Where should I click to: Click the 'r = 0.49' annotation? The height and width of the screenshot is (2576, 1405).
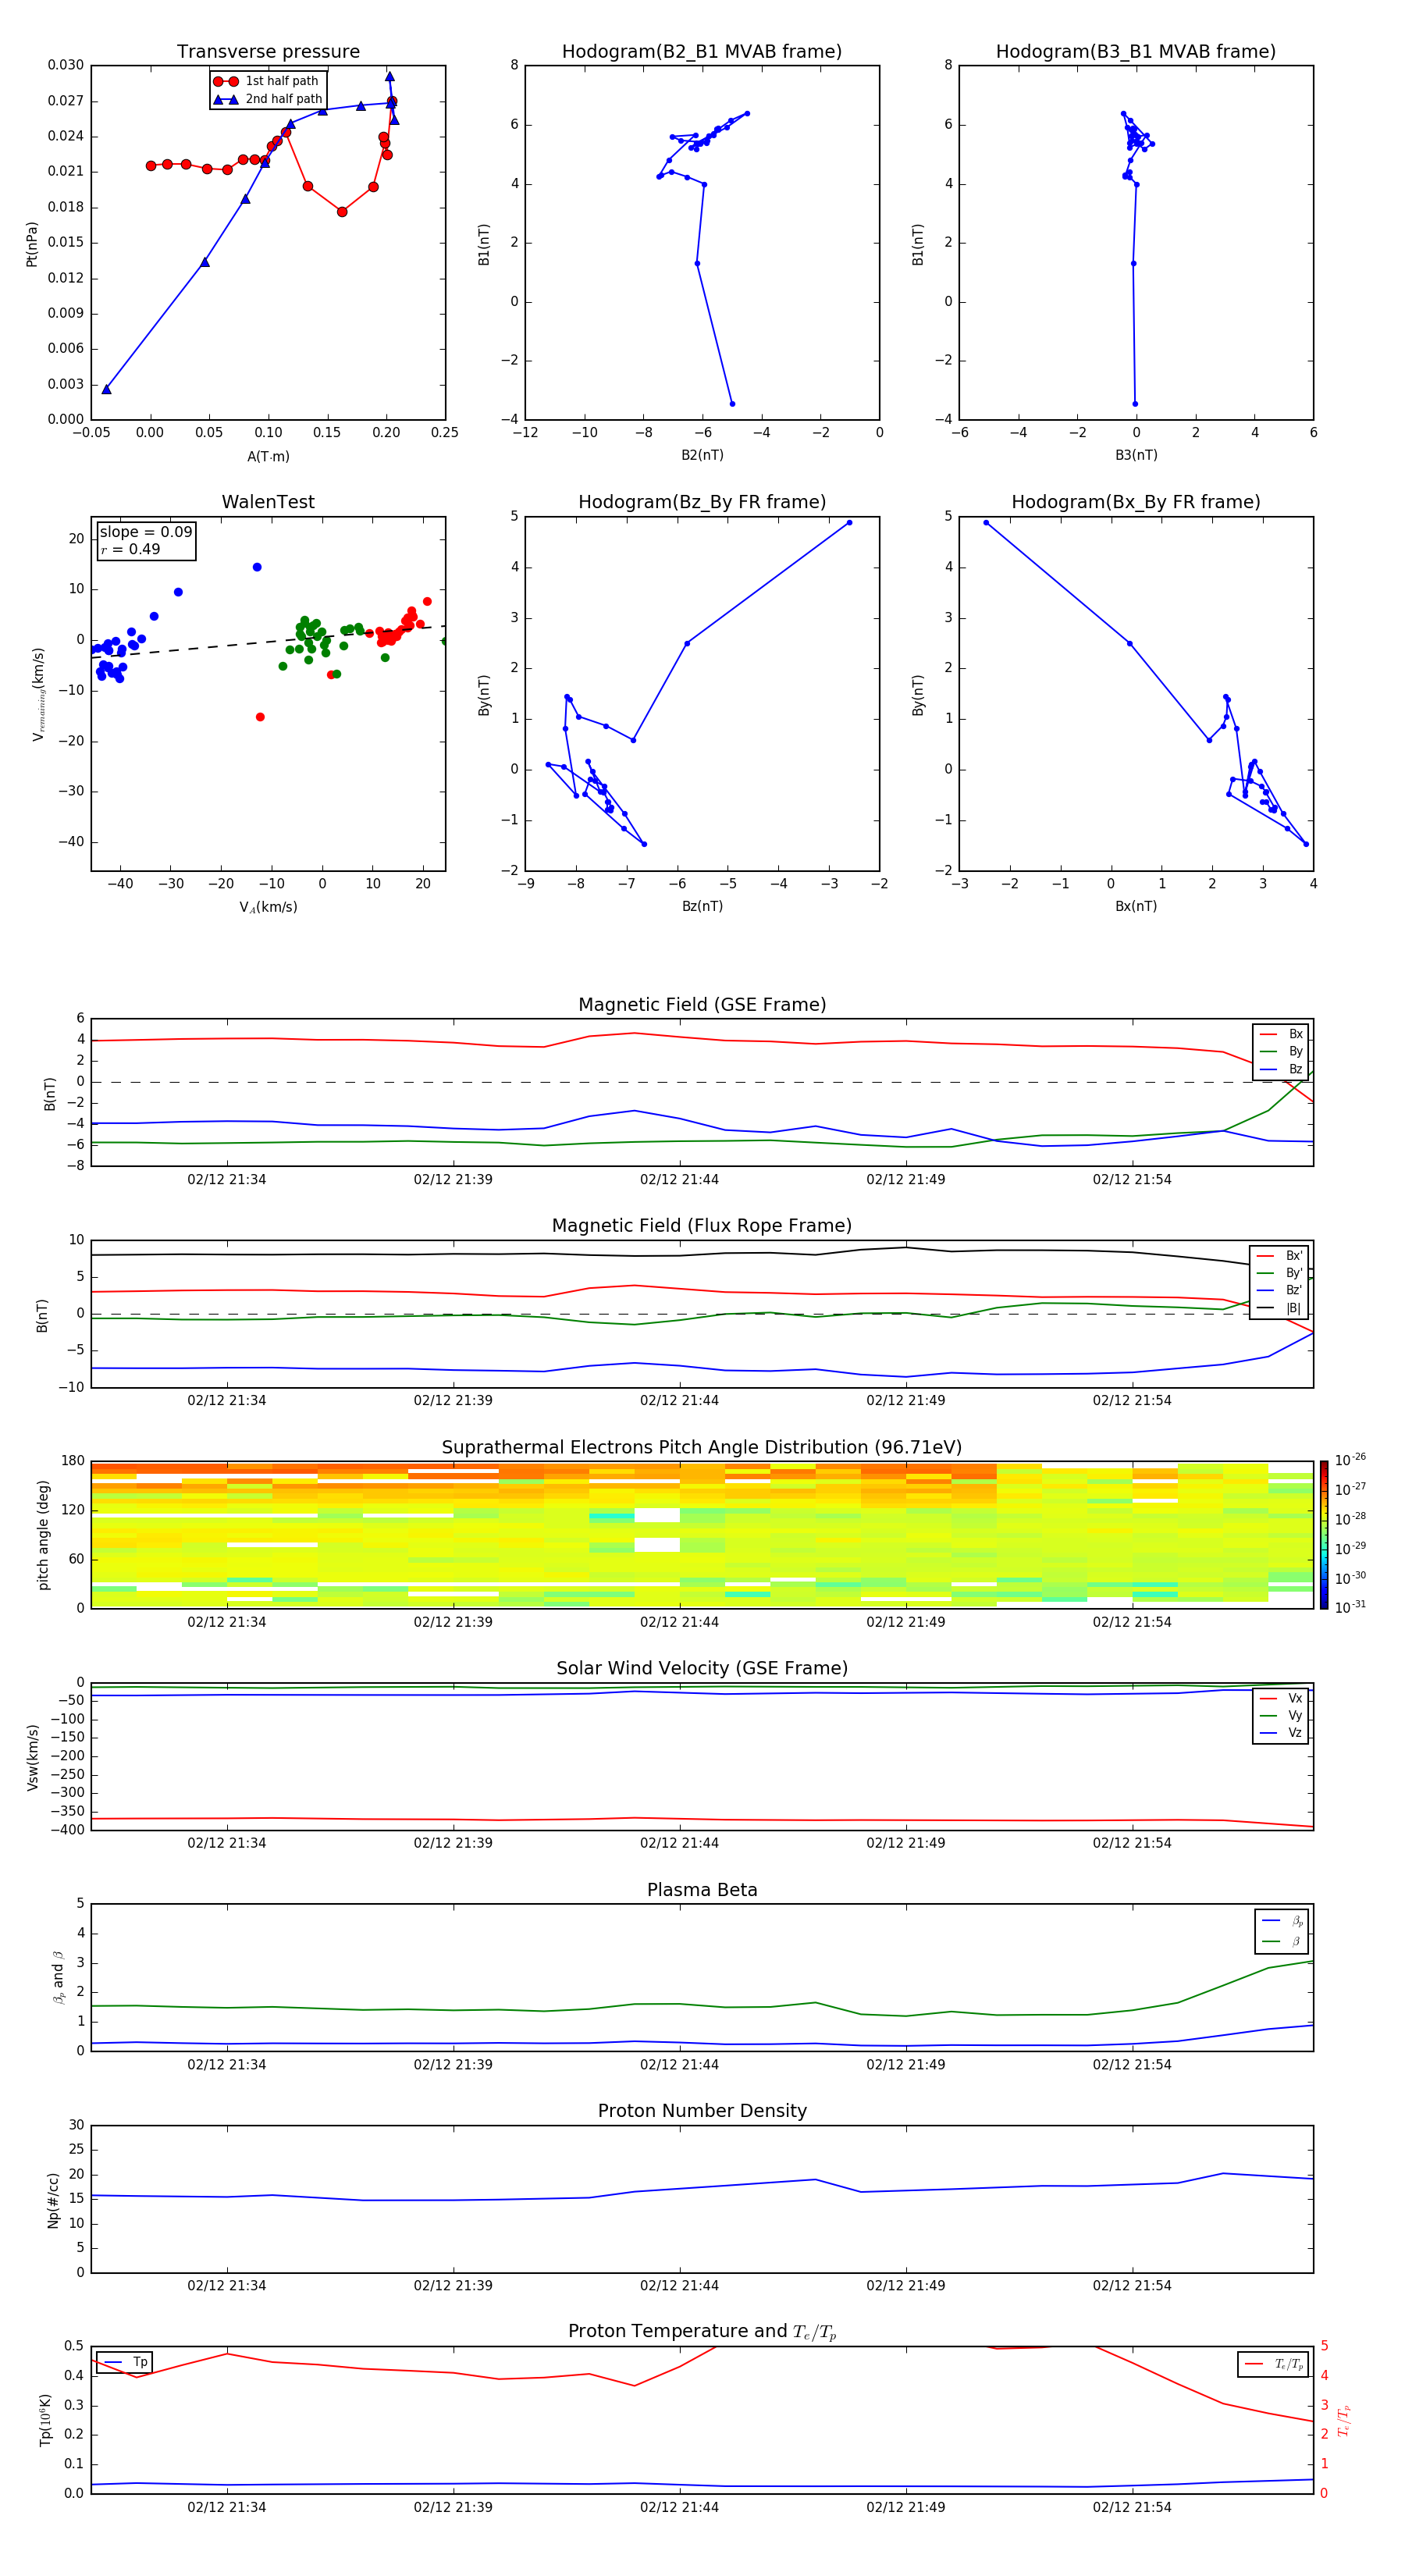pyautogui.click(x=130, y=549)
